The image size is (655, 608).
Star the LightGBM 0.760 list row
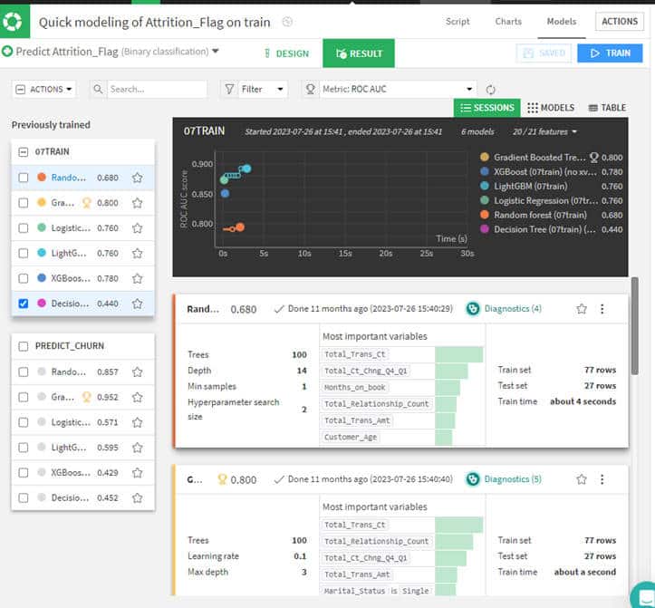(138, 253)
